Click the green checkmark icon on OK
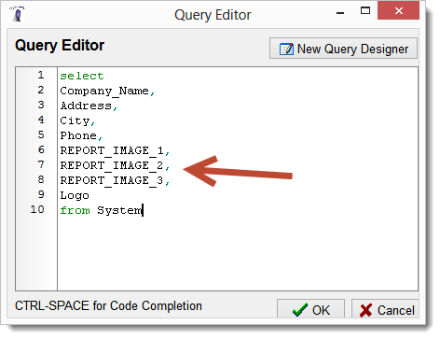 (300, 310)
